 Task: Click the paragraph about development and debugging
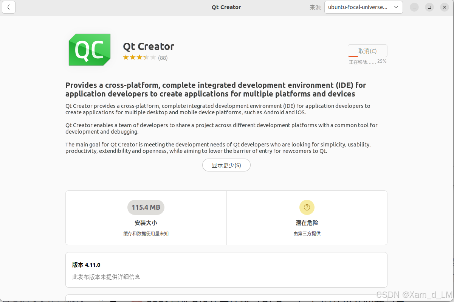[x=222, y=128]
